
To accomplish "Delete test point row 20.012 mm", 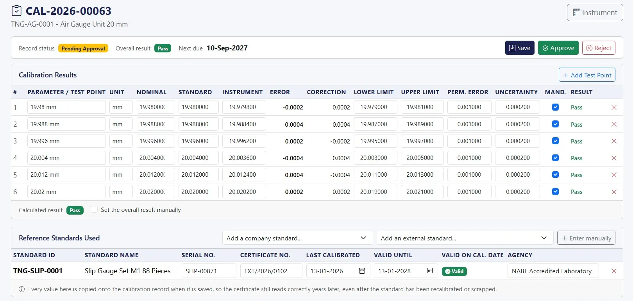I will [x=614, y=175].
